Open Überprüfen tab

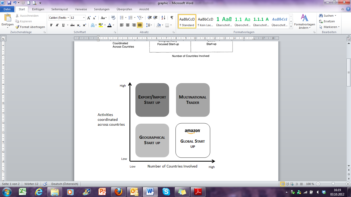pos(124,9)
